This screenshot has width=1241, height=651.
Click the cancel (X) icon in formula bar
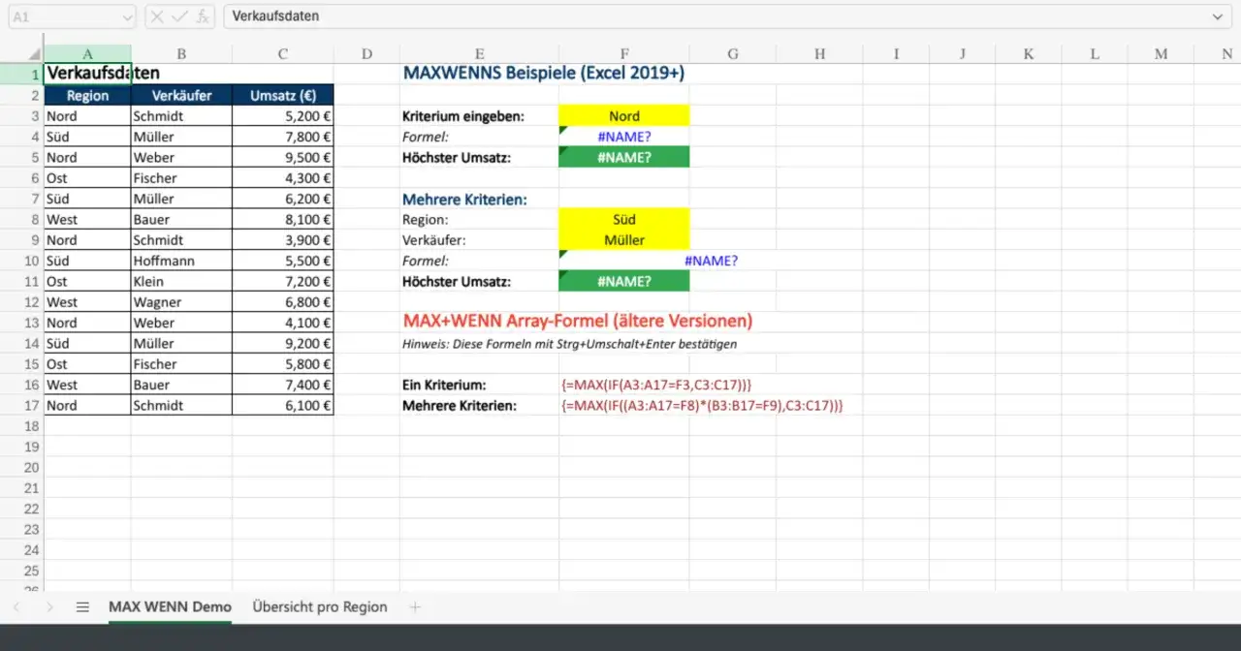point(158,16)
